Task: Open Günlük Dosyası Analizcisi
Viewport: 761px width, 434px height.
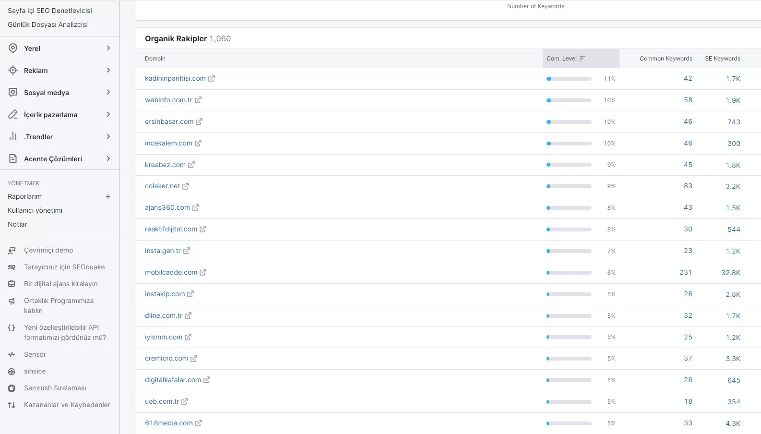Action: [48, 24]
